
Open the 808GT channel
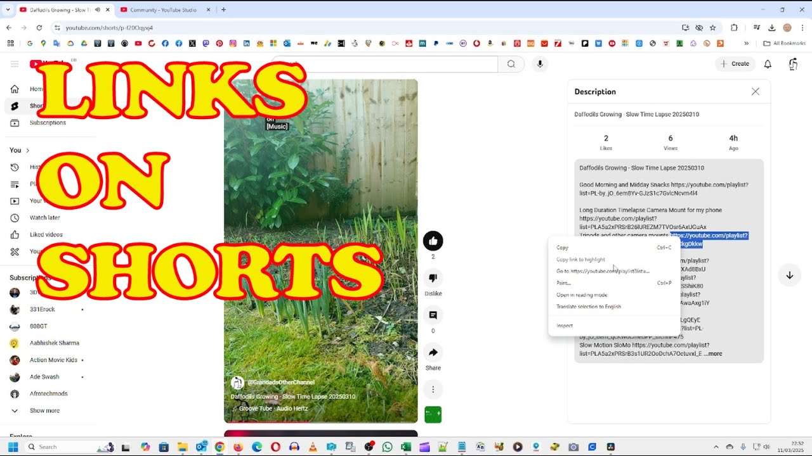click(x=38, y=326)
